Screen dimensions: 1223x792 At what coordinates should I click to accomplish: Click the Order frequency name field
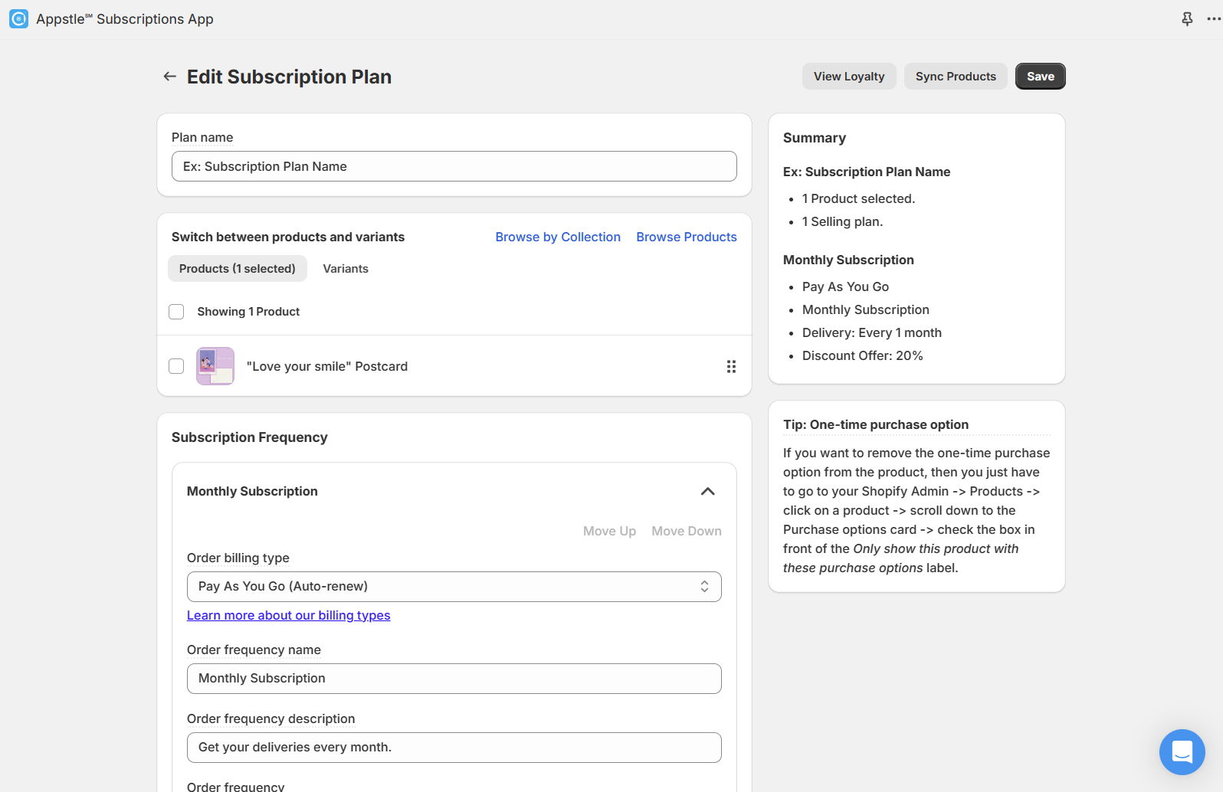point(454,679)
